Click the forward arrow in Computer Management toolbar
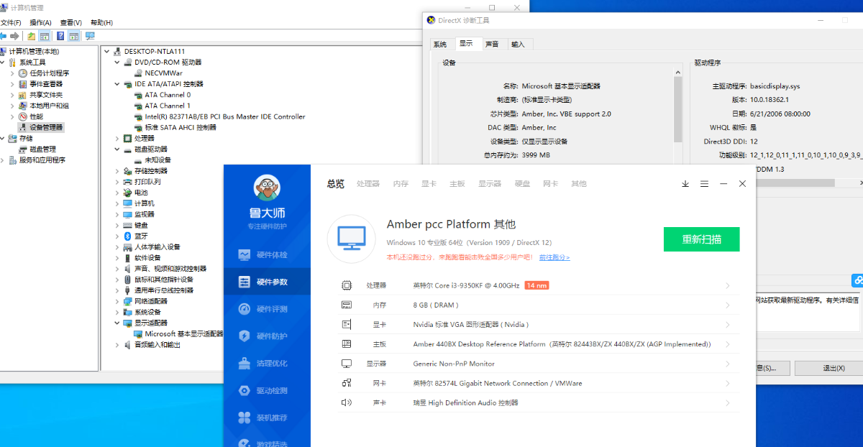This screenshot has height=447, width=863. 14,36
